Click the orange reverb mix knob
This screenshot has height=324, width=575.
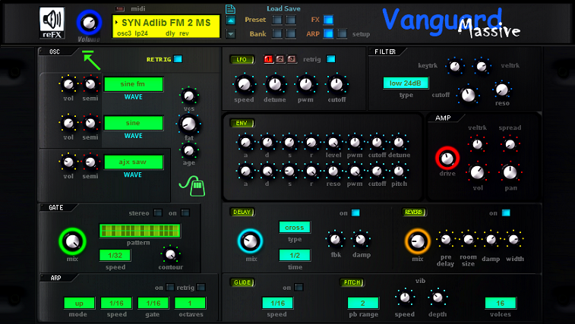coord(417,241)
